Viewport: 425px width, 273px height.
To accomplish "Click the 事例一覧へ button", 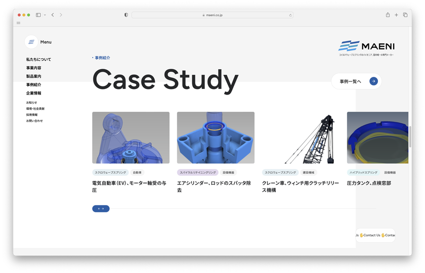I will pyautogui.click(x=356, y=81).
